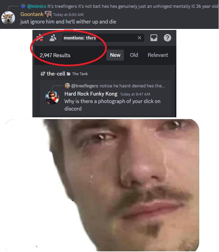
Task: Click the small treefingers reply avatar
Action: pyautogui.click(x=67, y=86)
